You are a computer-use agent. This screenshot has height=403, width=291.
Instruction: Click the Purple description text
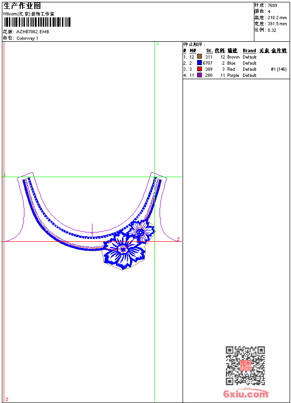[x=233, y=75]
